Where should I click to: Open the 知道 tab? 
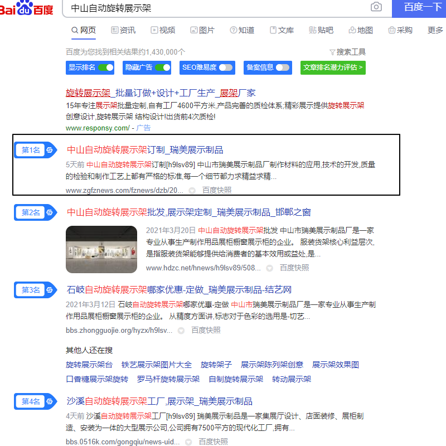[x=242, y=30]
